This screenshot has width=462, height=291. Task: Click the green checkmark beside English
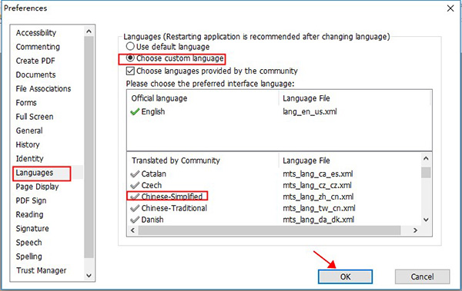[135, 111]
